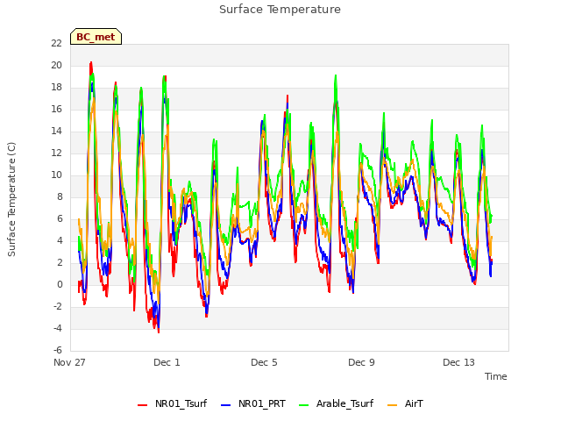Click the blue NR01_PRT legend swatch

click(x=226, y=405)
